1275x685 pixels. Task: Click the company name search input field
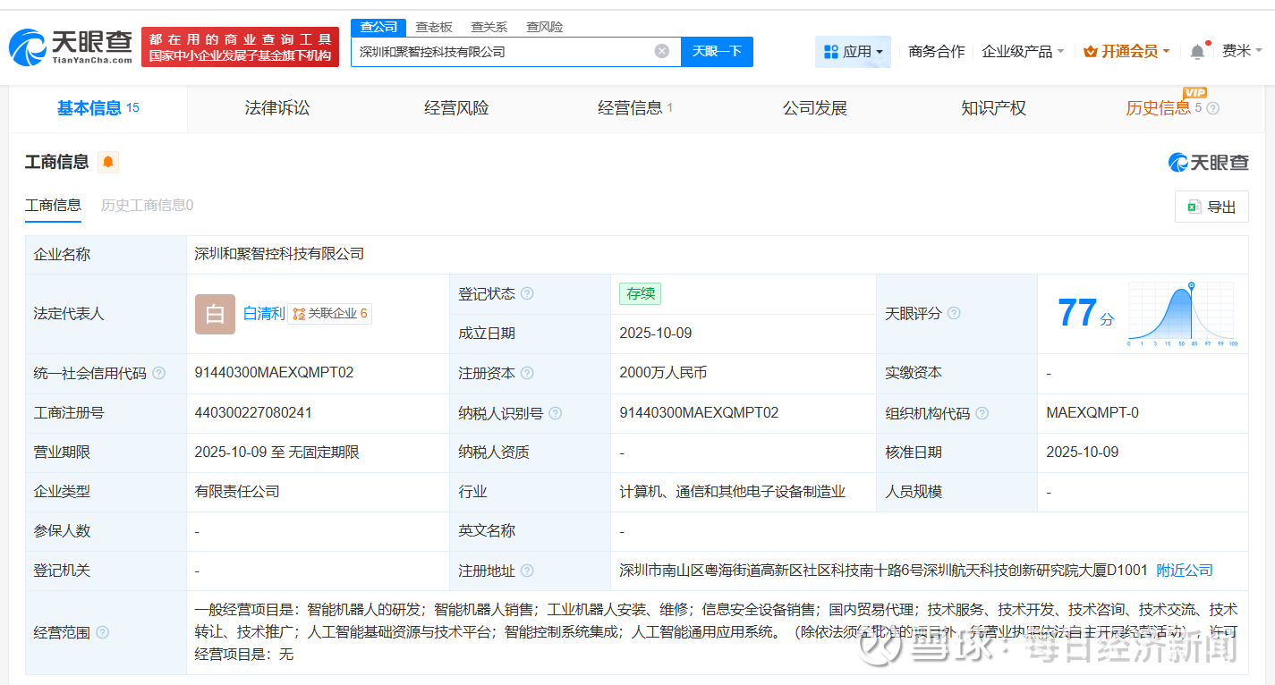click(501, 51)
